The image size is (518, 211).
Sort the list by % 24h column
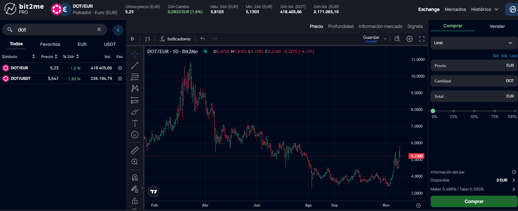point(71,56)
